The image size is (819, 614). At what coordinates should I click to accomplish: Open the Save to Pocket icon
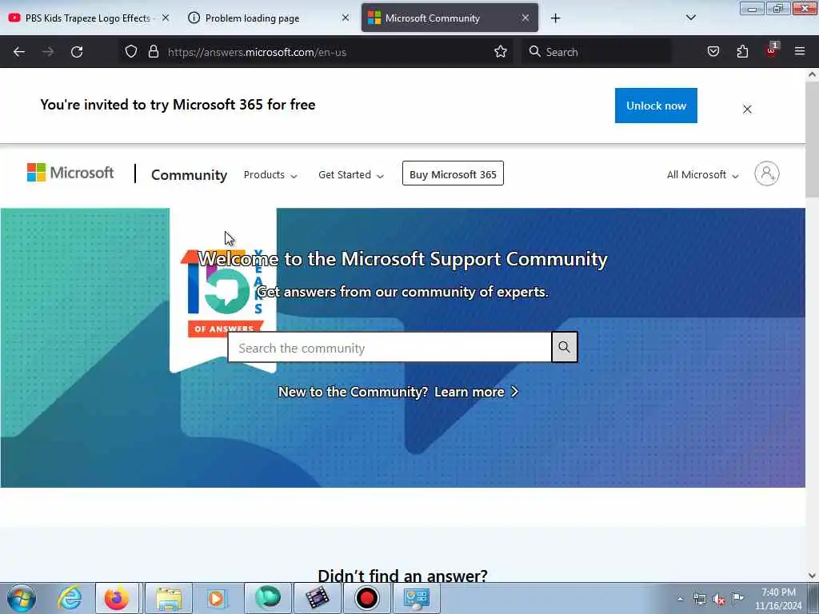pyautogui.click(x=713, y=51)
